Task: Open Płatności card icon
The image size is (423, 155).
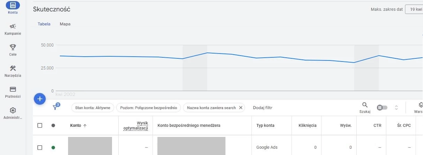Action: [x=13, y=89]
